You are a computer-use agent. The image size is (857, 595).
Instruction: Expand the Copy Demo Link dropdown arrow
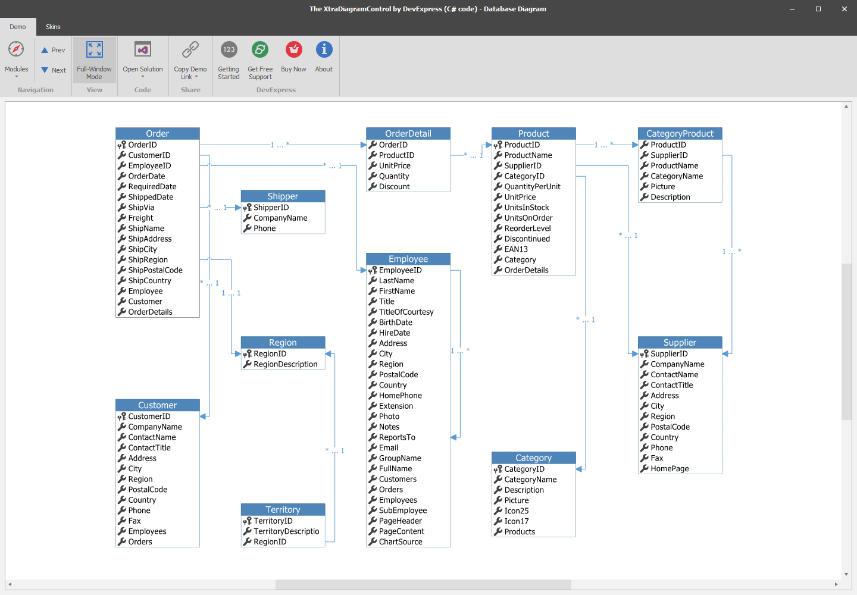(196, 77)
